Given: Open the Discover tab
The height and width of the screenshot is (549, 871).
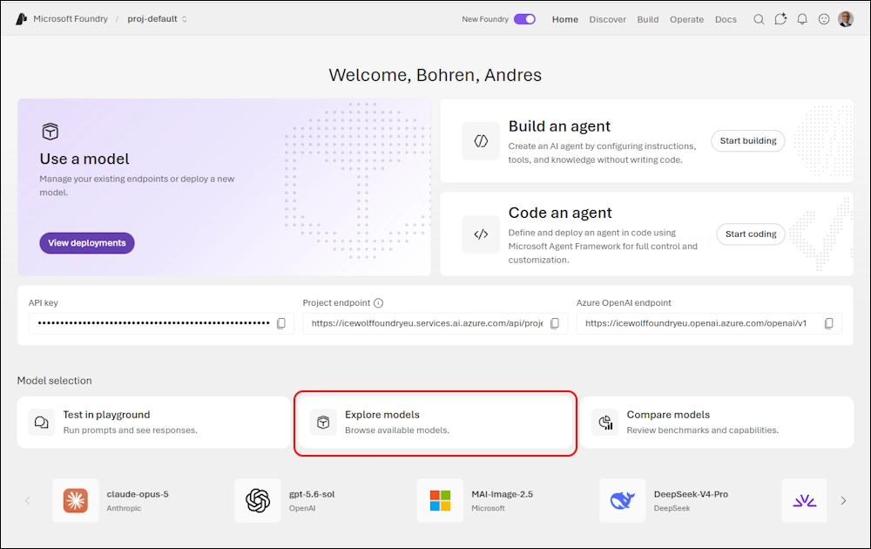Looking at the screenshot, I should [x=608, y=19].
